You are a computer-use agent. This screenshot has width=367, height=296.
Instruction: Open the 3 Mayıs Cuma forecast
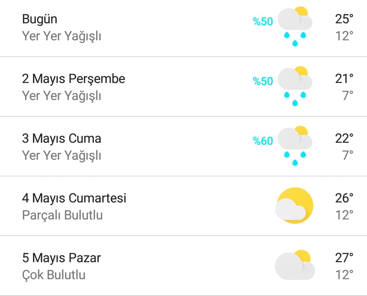183,146
